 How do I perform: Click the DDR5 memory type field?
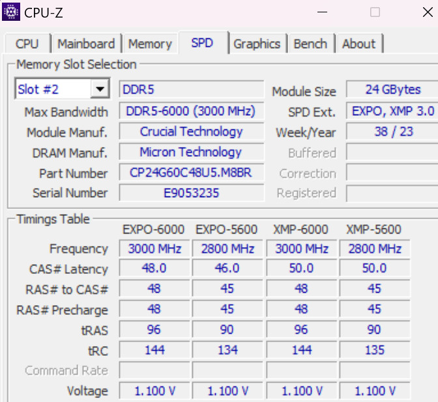click(192, 89)
